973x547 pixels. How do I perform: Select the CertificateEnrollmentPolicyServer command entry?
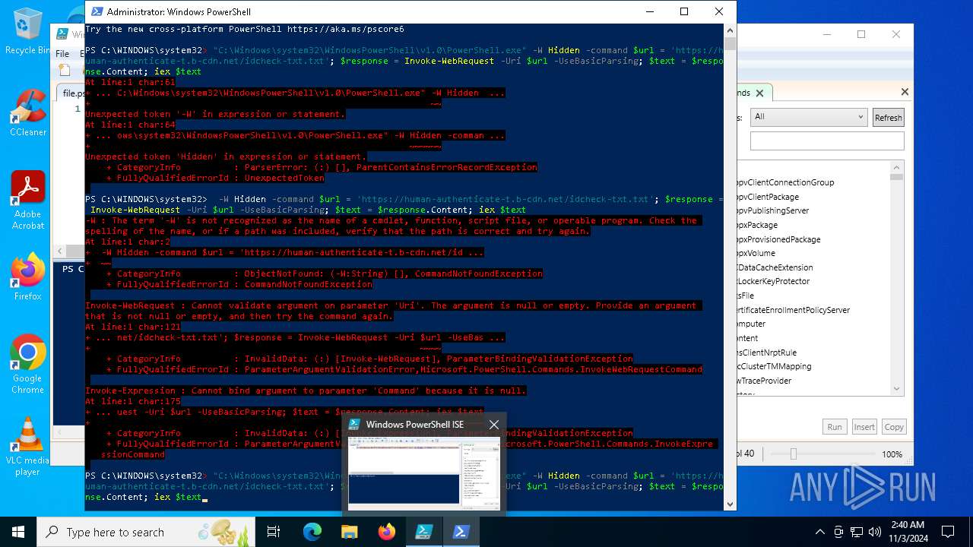[794, 310]
